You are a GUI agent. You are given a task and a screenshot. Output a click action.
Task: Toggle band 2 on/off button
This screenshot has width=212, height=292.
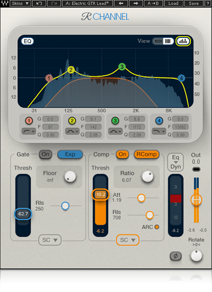click(x=72, y=121)
